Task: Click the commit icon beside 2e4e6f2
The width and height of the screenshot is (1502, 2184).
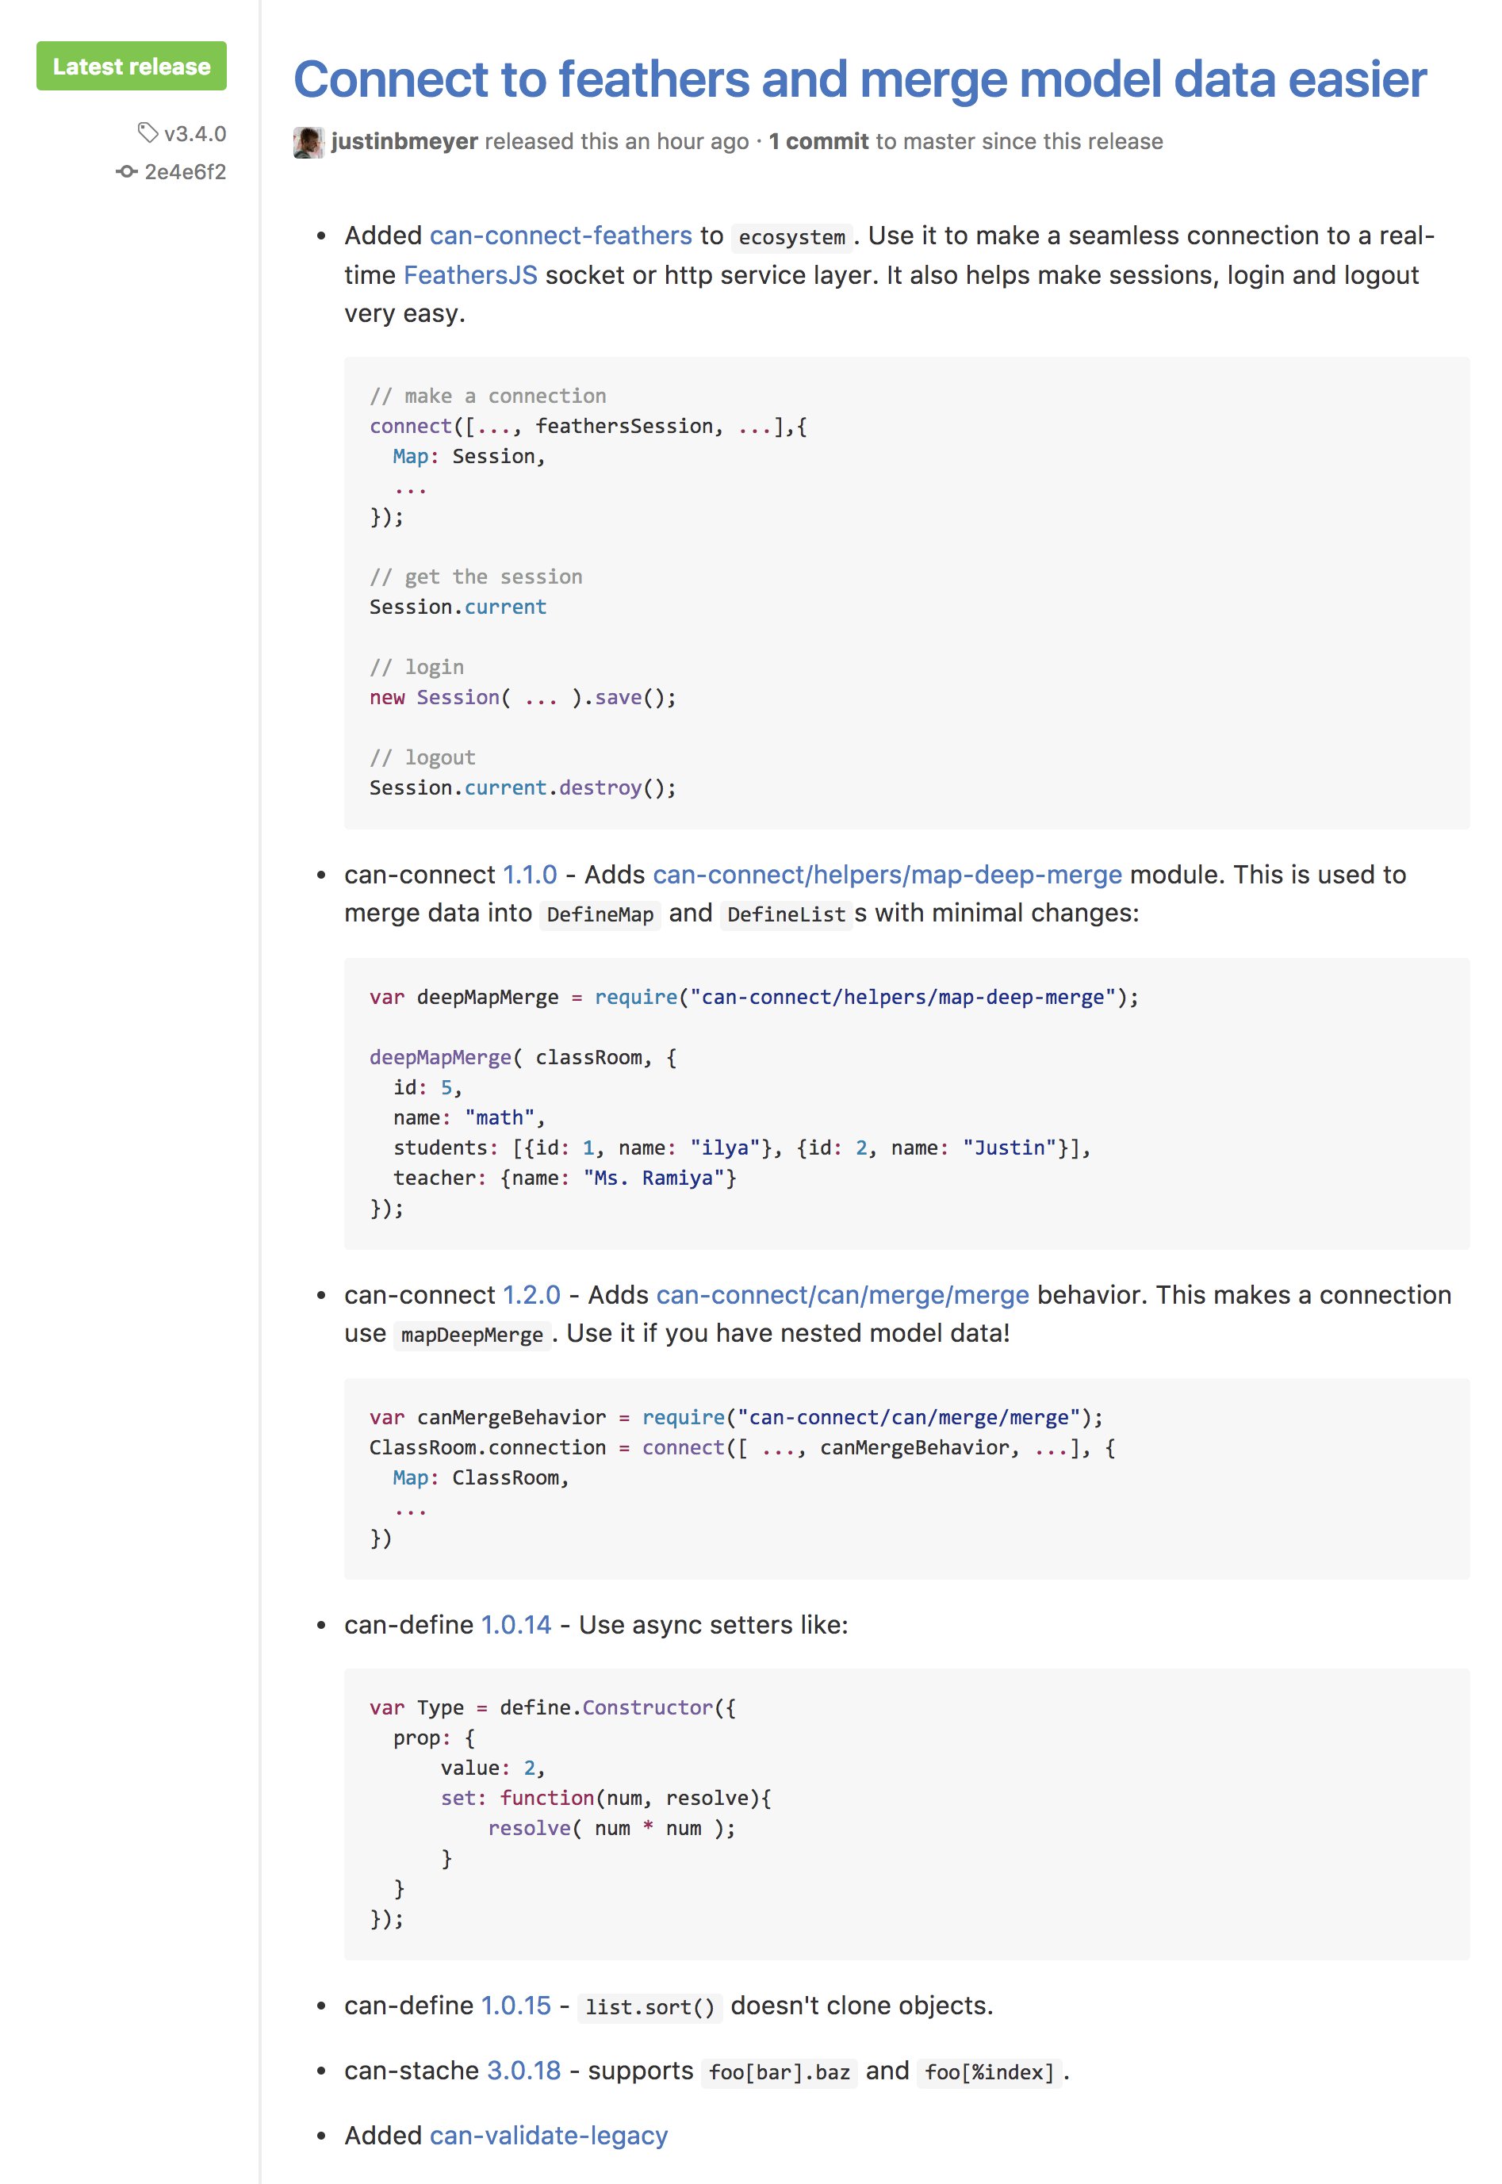Action: 126,171
